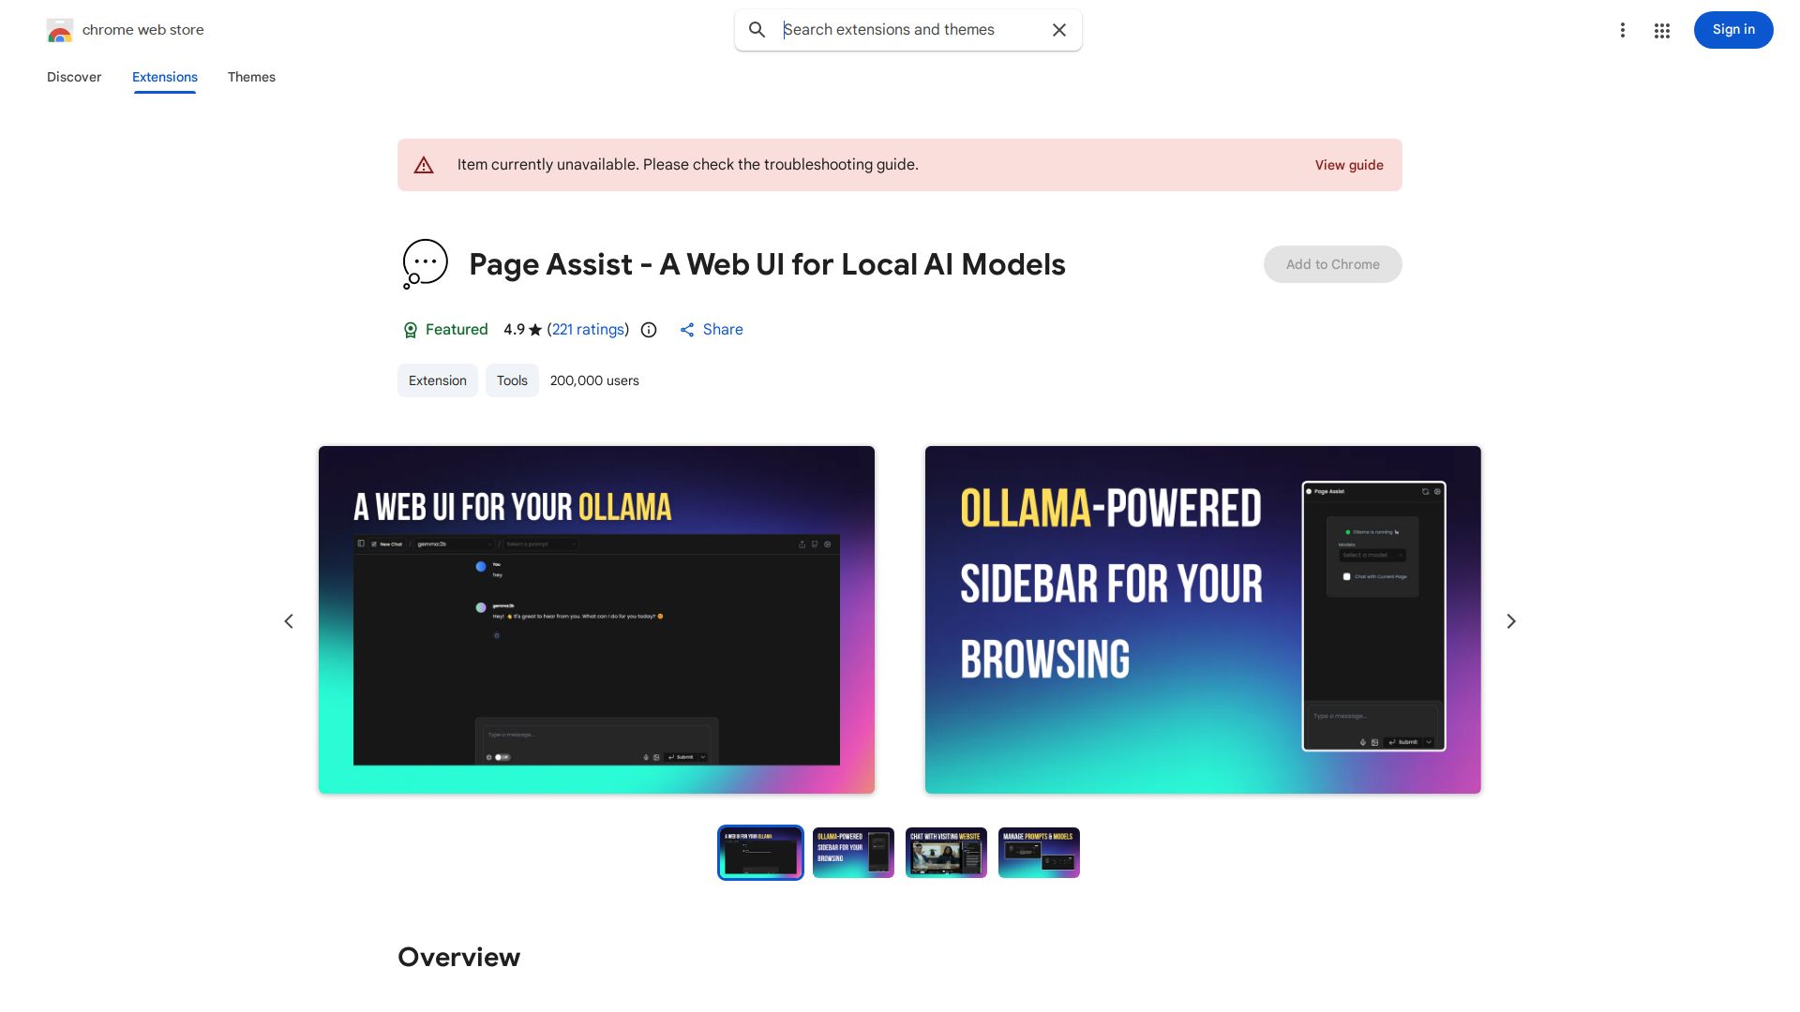Open the ratings info tooltip icon

[648, 330]
